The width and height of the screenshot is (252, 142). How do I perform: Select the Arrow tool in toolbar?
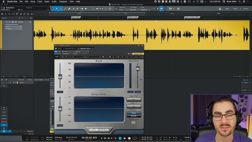click(x=57, y=9)
